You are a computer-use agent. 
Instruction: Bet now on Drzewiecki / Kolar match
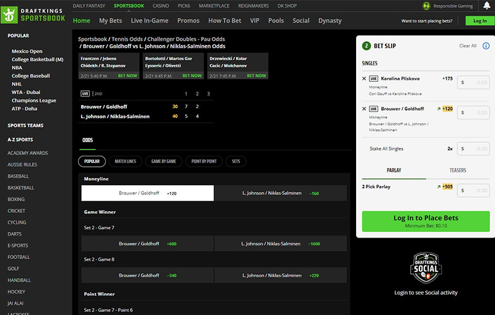coord(256,76)
